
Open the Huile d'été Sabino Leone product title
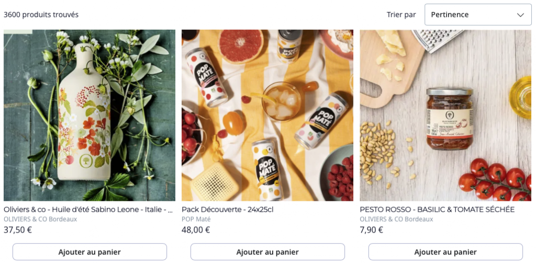88,210
